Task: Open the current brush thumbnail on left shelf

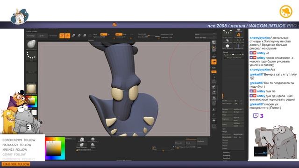Action: tap(31, 44)
